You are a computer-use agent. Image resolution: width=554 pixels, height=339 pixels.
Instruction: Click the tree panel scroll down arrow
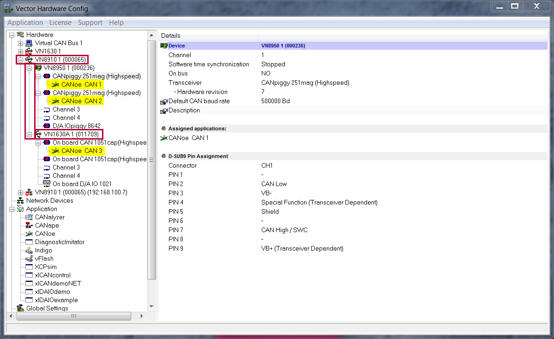[151, 306]
